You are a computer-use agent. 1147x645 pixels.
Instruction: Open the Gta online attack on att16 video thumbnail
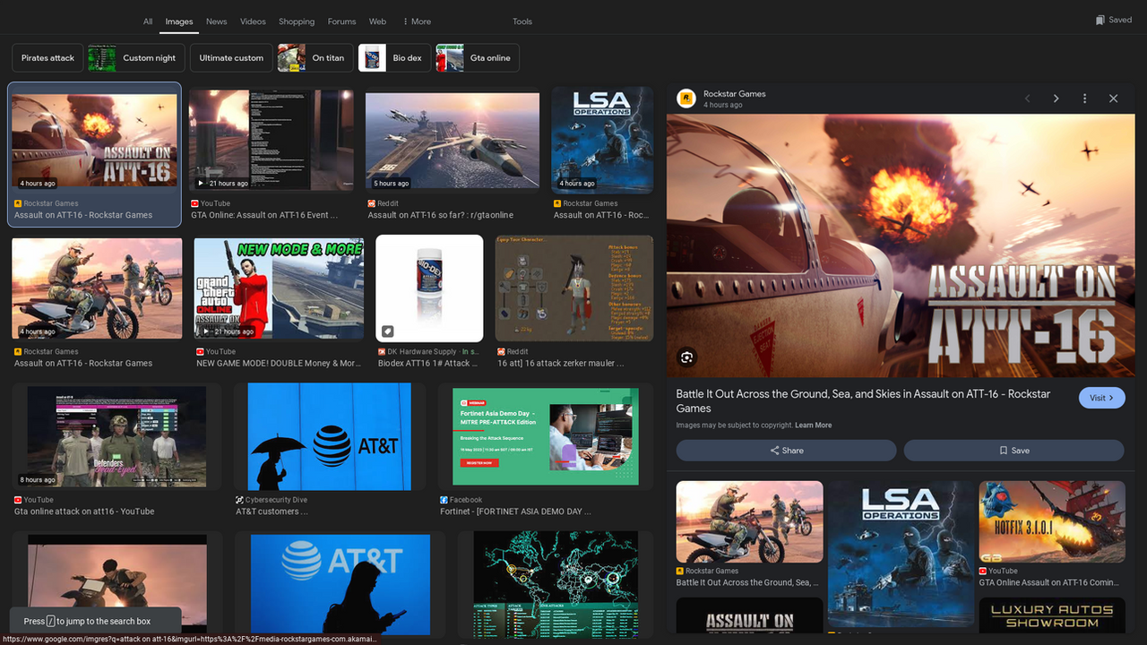point(116,436)
